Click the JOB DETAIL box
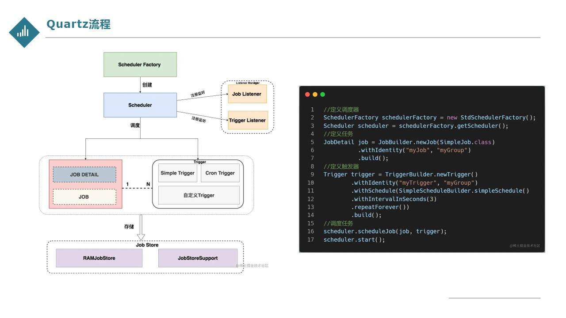 pyautogui.click(x=84, y=174)
